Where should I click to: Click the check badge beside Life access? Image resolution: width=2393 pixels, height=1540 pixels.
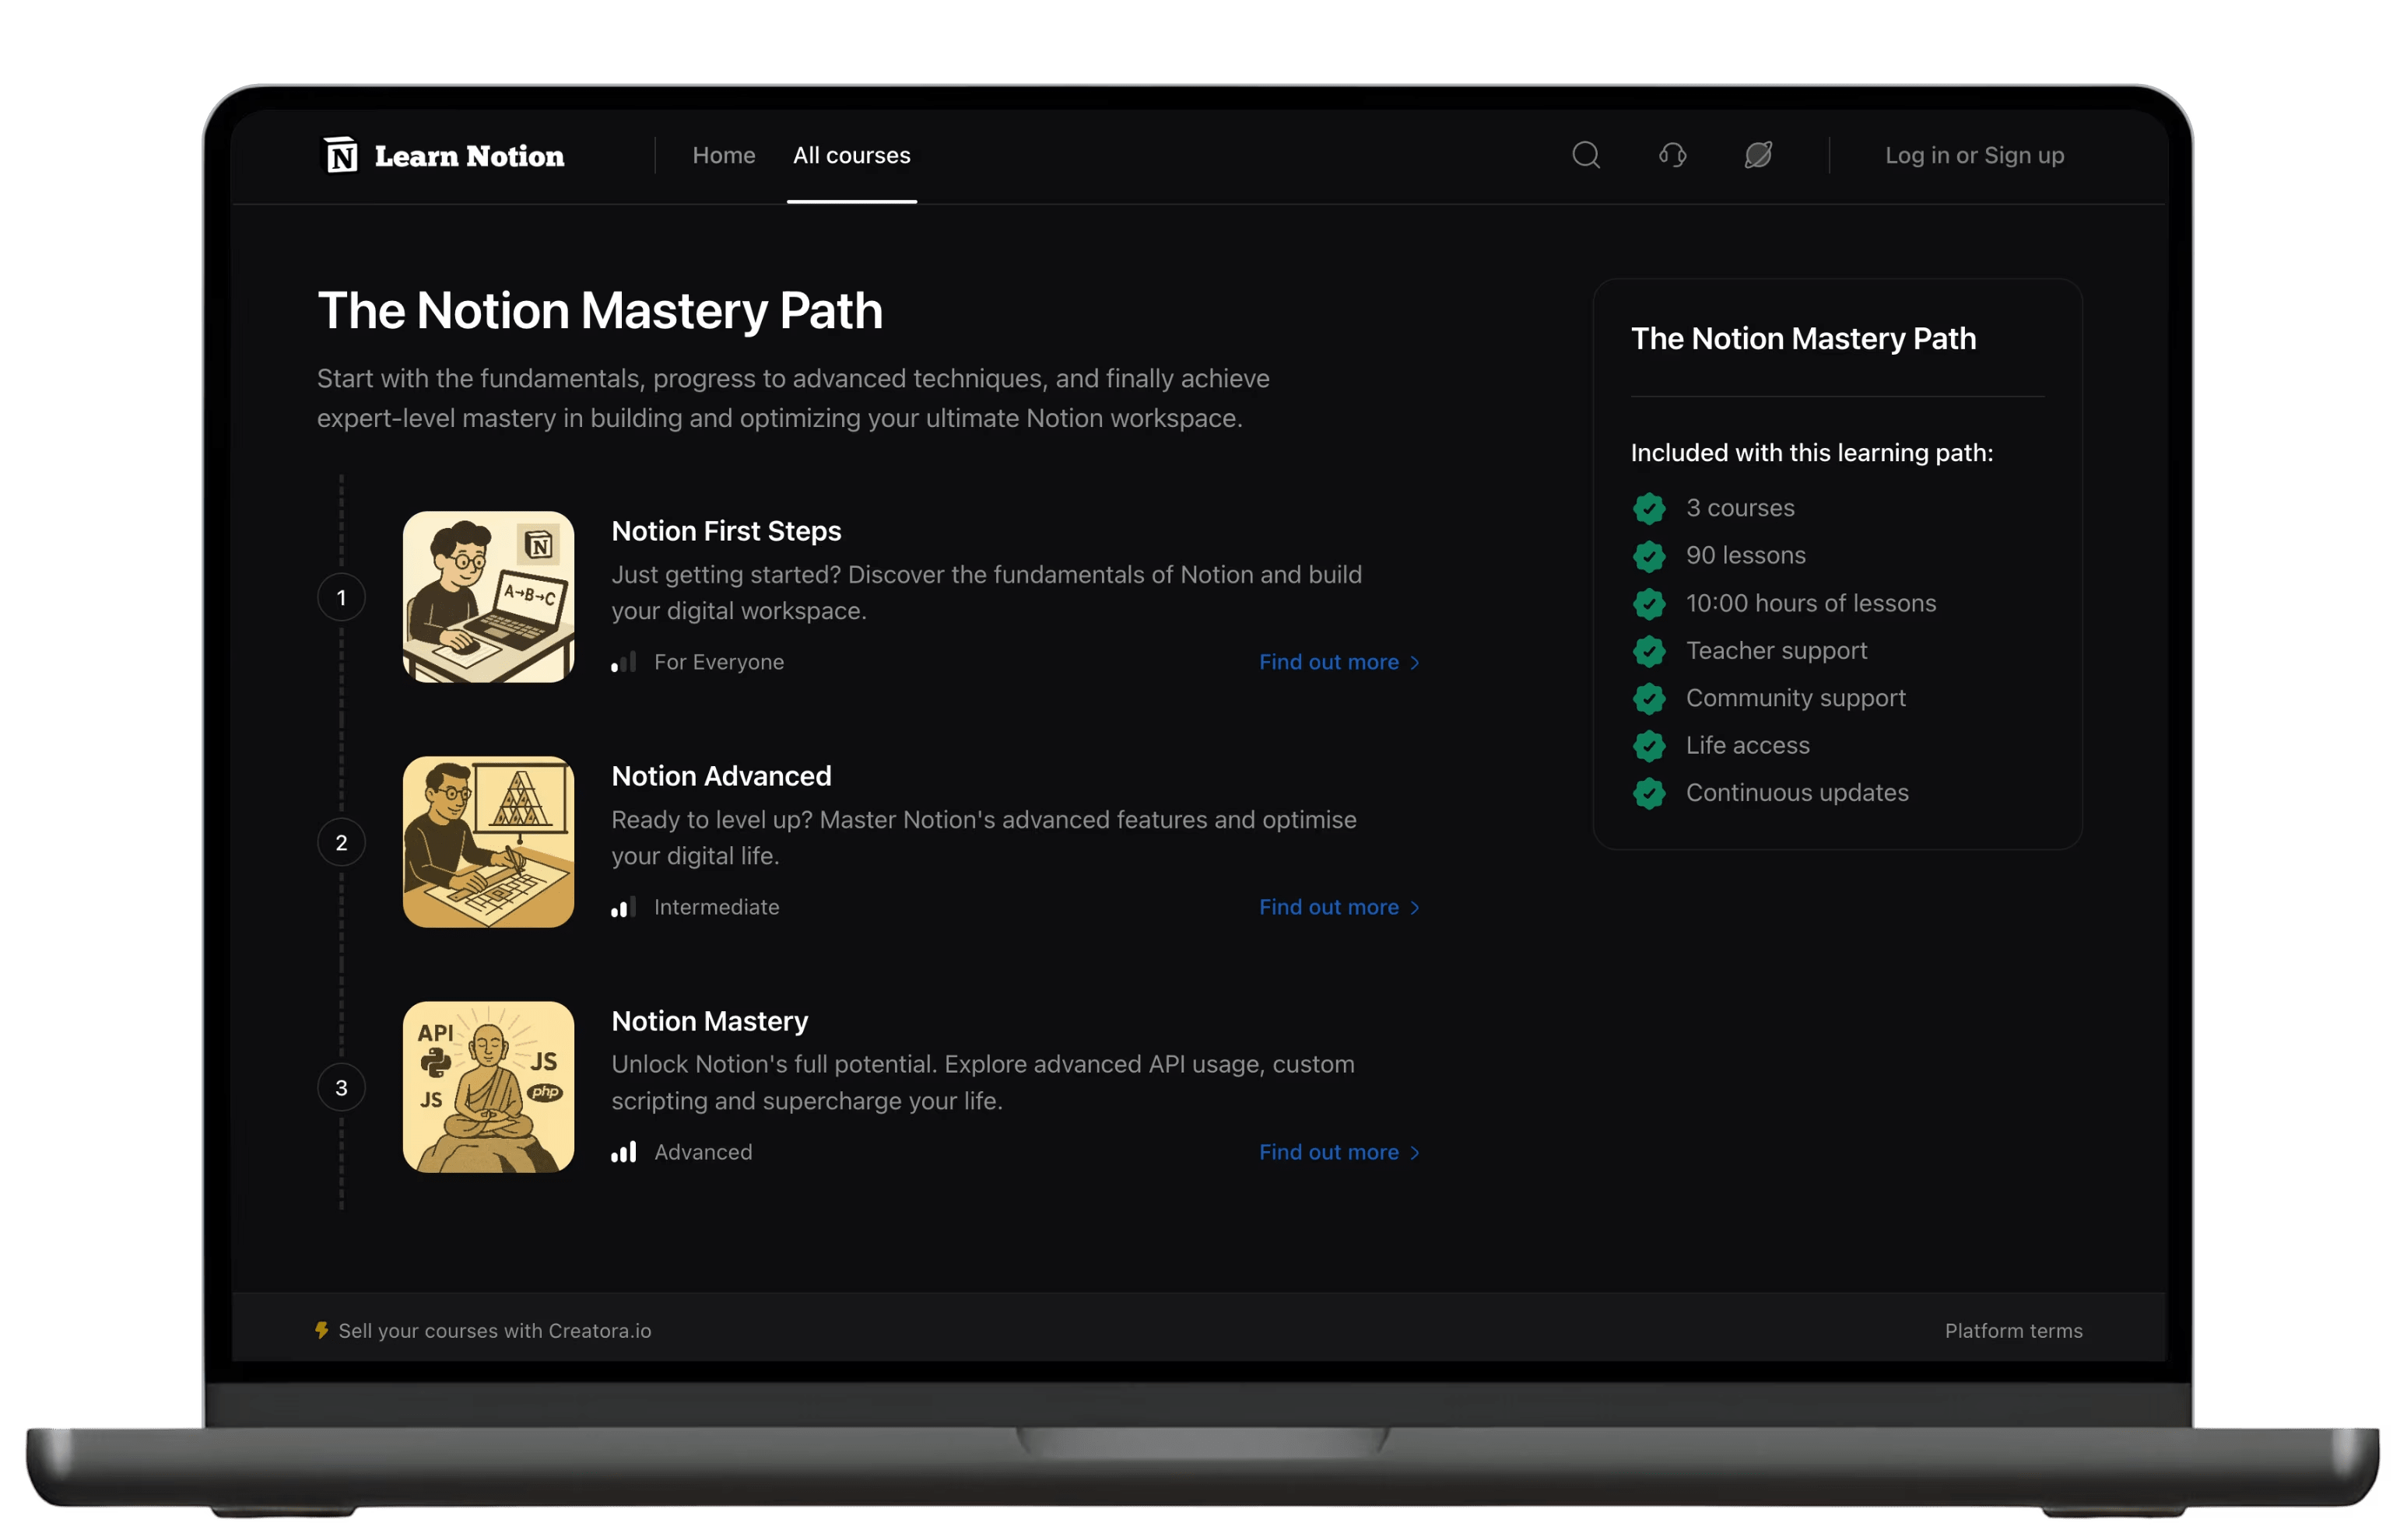1650,746
